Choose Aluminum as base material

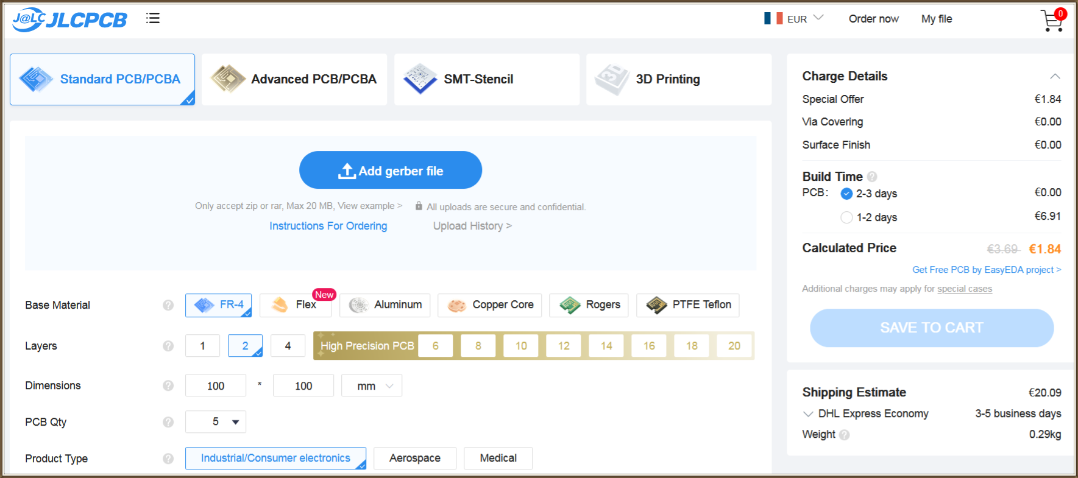point(385,305)
